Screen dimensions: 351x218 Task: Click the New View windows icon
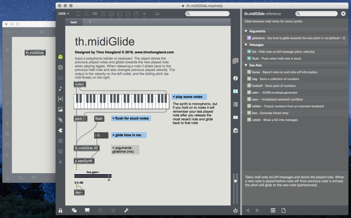pos(74,210)
